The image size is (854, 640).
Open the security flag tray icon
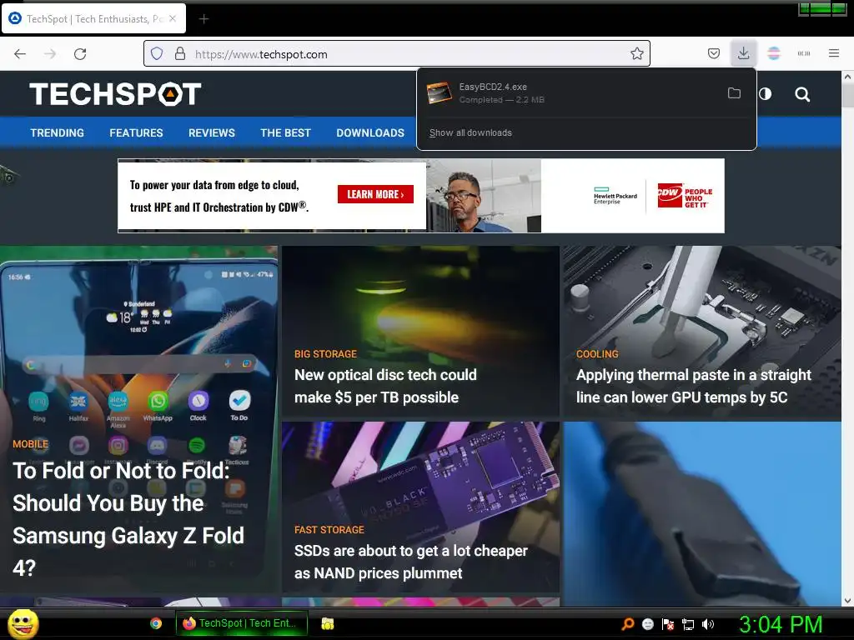[x=668, y=624]
